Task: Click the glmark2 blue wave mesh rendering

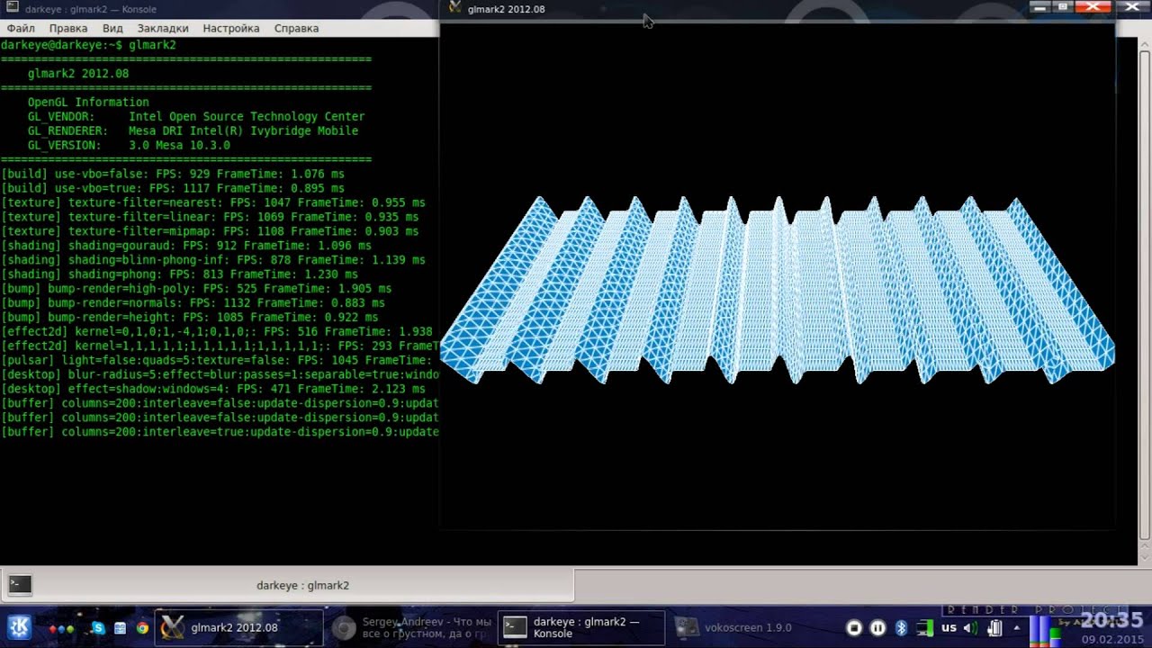Action: coord(778,290)
